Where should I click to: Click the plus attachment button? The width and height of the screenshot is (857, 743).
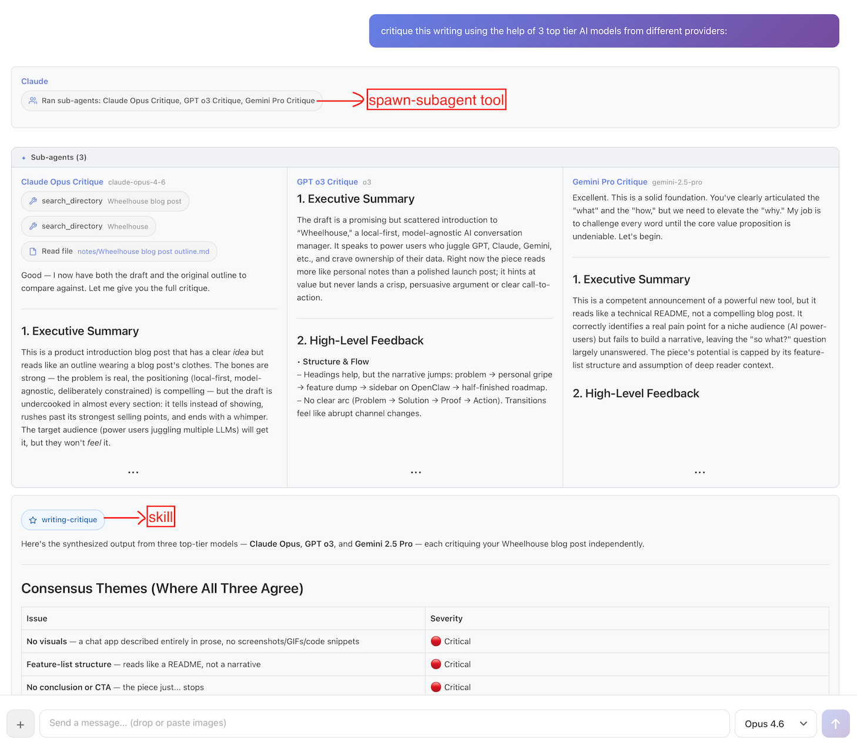21,724
